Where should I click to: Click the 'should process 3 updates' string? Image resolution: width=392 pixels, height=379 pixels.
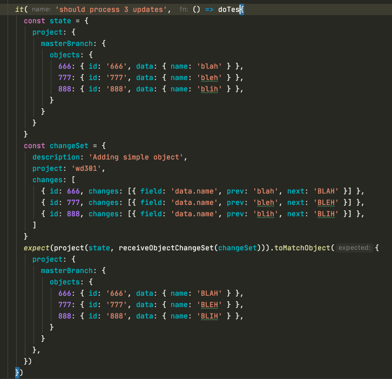click(111, 10)
